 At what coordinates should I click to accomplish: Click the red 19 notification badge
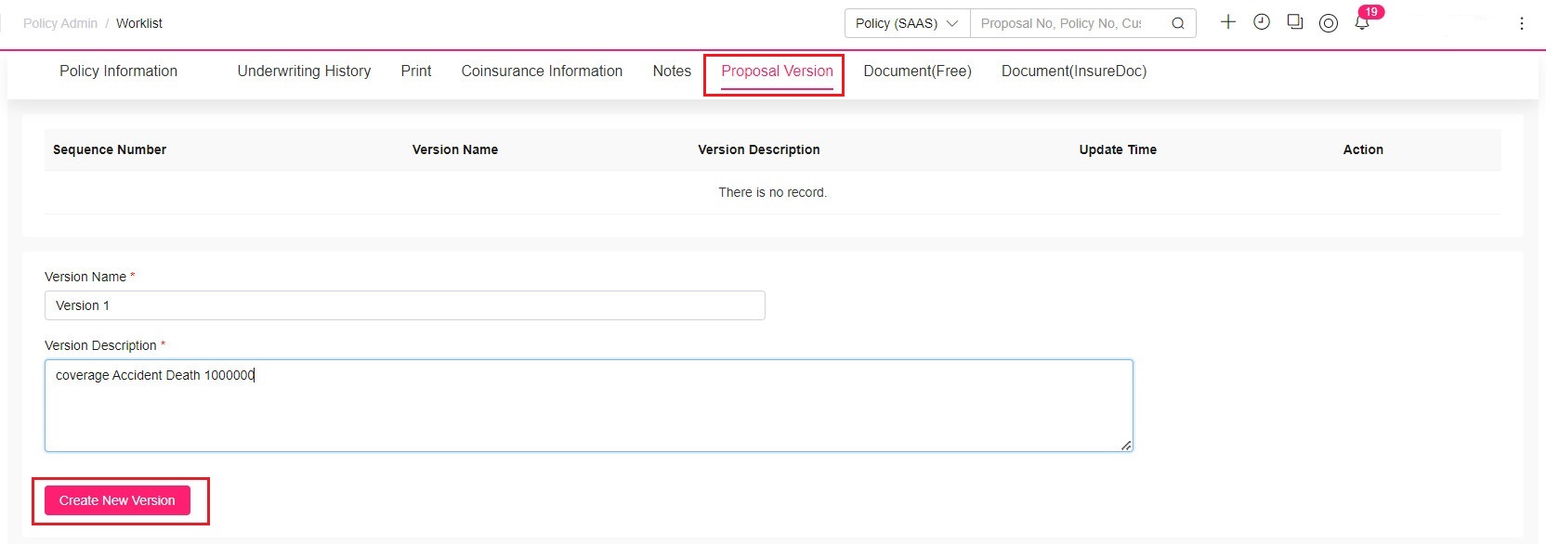pyautogui.click(x=1371, y=12)
